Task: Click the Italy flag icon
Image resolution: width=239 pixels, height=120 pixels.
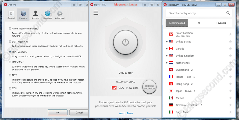Action: (171, 112)
